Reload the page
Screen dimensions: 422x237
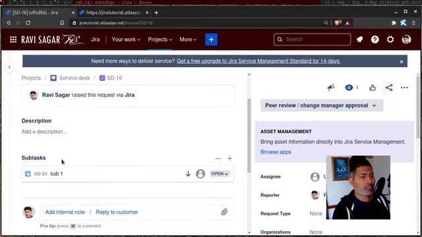28,23
